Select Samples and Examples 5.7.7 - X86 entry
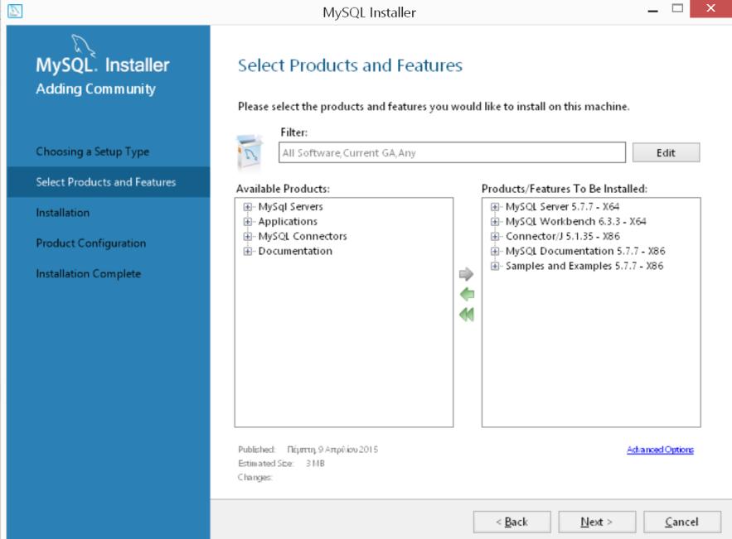The image size is (732, 539). (584, 267)
